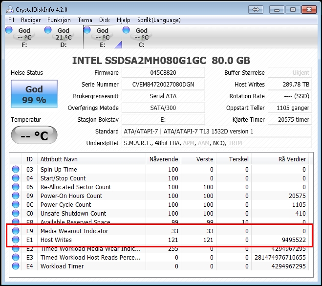This screenshot has height=286, width=322.
Task: Click status orb of Power Cycle Count row
Action: [16, 204]
